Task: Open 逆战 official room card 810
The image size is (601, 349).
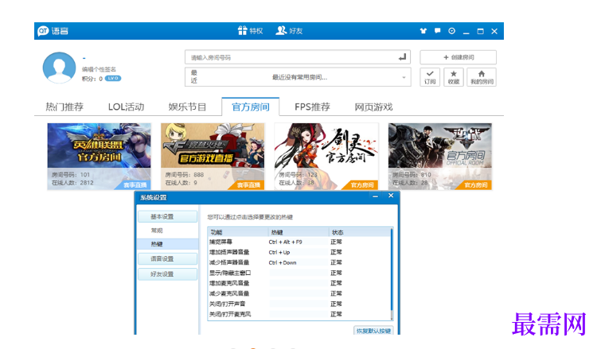Action: point(440,156)
